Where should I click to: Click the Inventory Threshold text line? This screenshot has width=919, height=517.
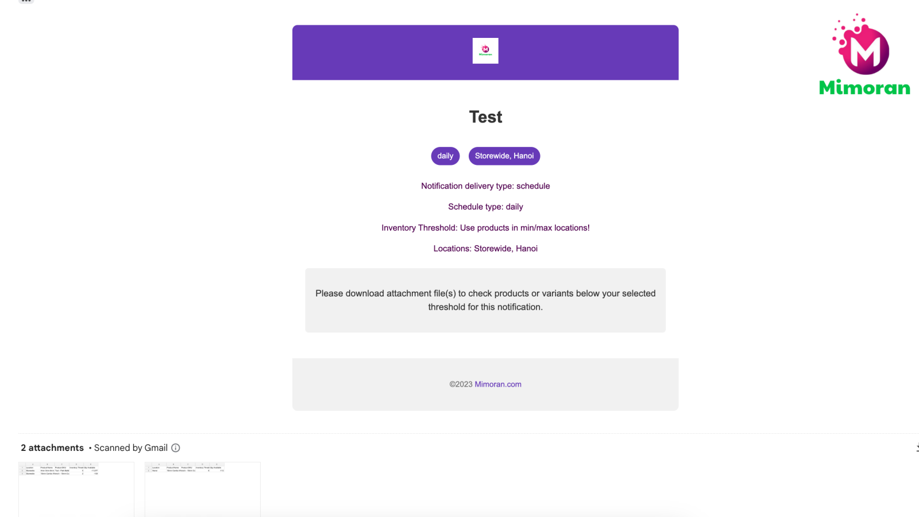click(x=485, y=228)
